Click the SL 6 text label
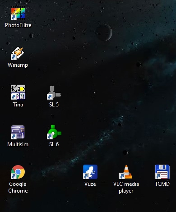This screenshot has width=176, height=212. tap(54, 144)
